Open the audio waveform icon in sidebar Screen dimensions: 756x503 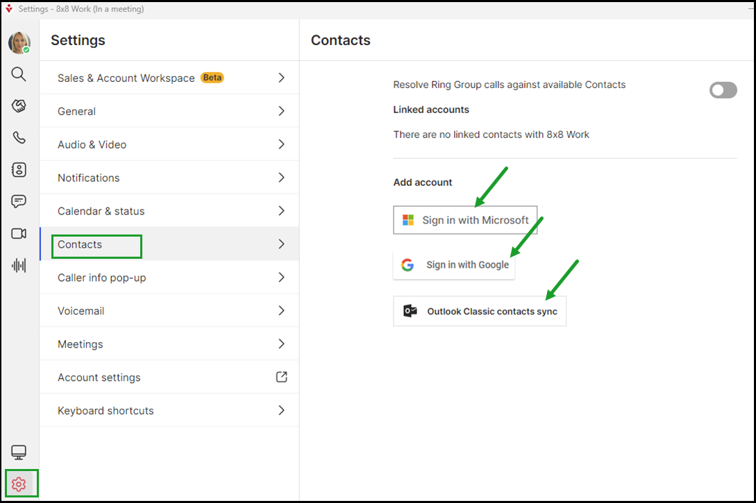pyautogui.click(x=19, y=266)
